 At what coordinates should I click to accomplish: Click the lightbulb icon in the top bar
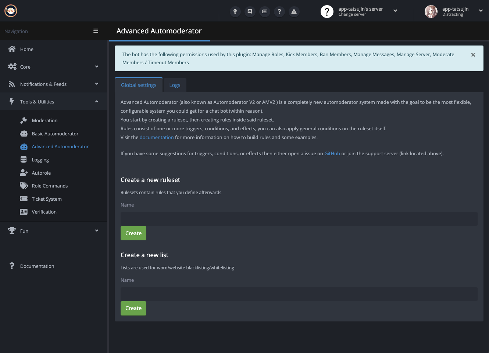click(x=235, y=11)
